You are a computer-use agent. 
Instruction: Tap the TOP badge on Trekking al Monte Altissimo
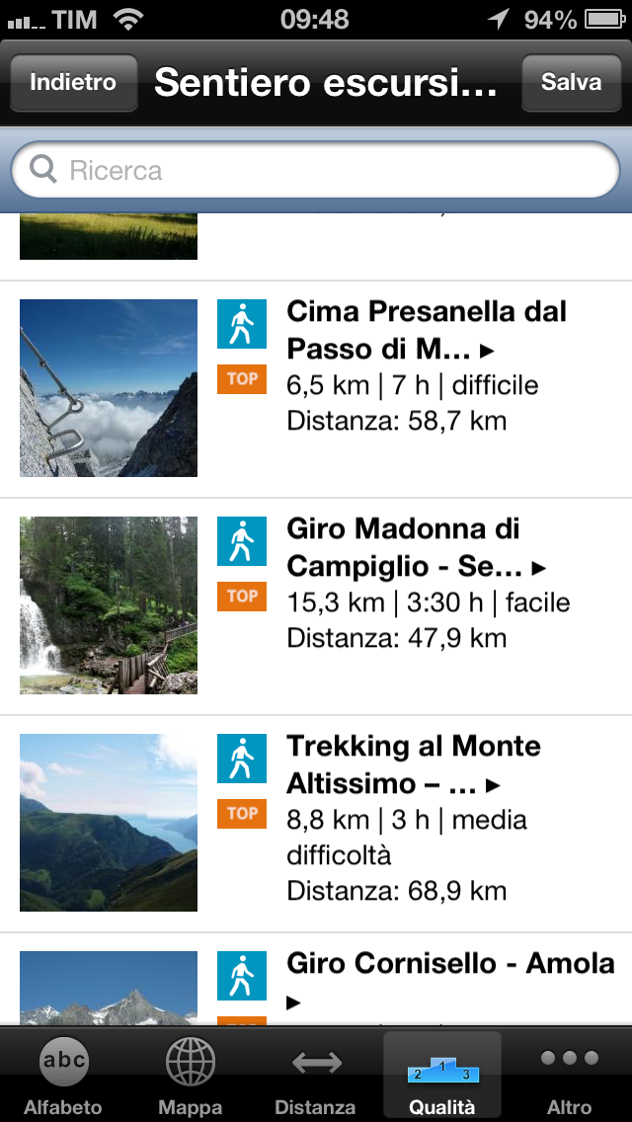[242, 814]
